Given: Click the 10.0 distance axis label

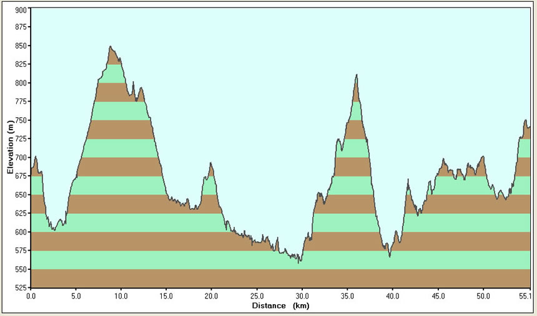Looking at the screenshot, I should [x=121, y=296].
